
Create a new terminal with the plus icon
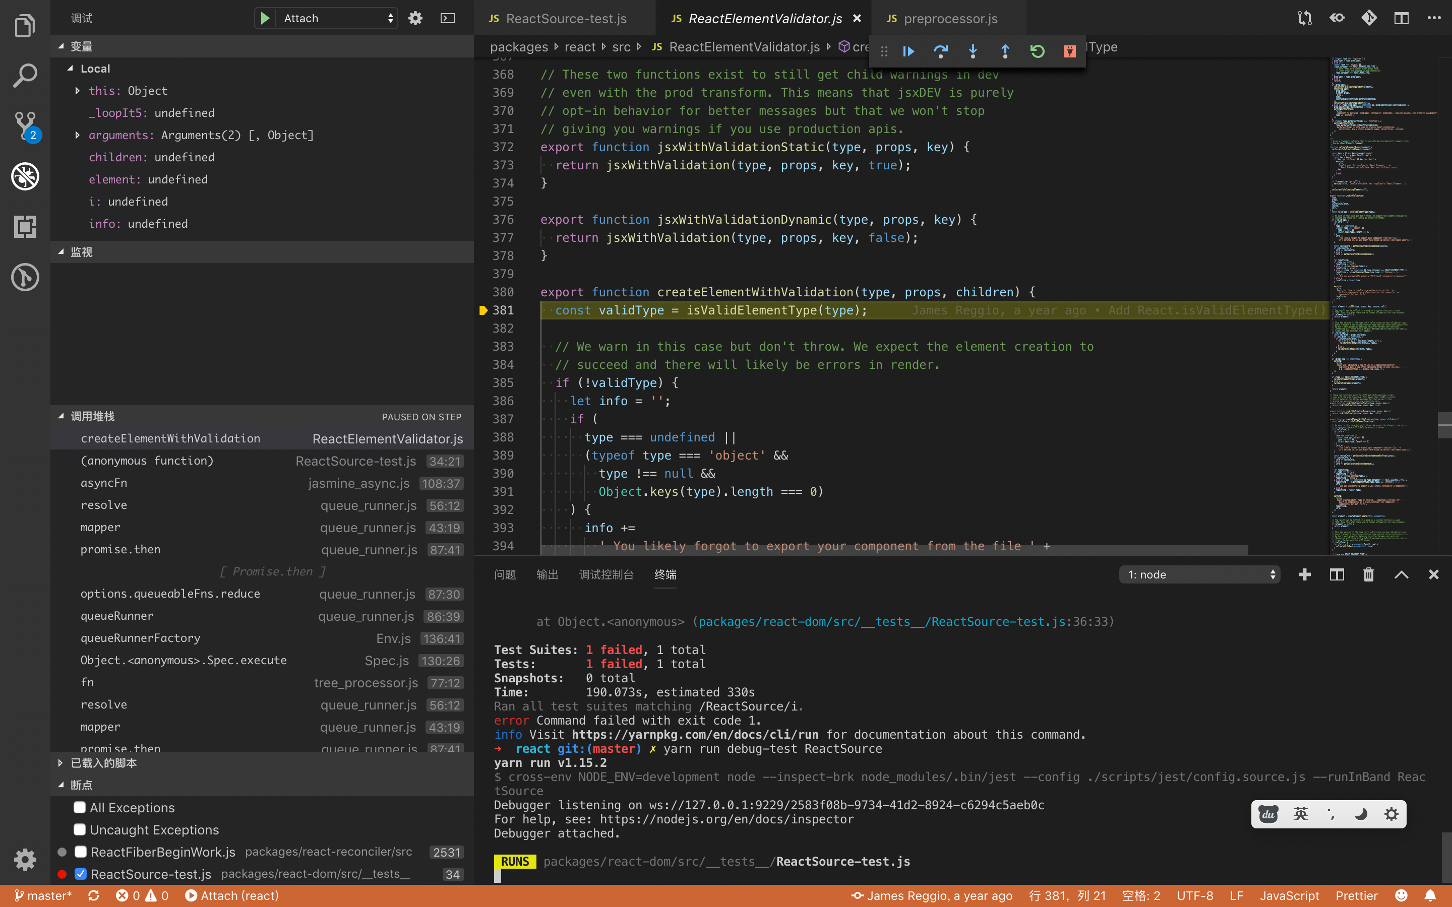(x=1304, y=574)
